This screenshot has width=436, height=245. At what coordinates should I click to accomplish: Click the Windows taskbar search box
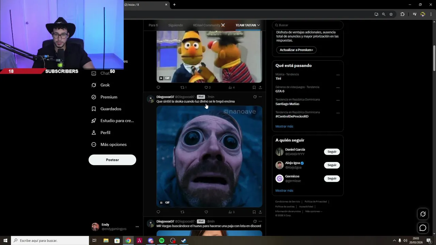click(50, 241)
